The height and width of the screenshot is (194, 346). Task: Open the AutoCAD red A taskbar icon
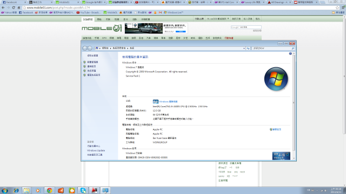(x=94, y=190)
